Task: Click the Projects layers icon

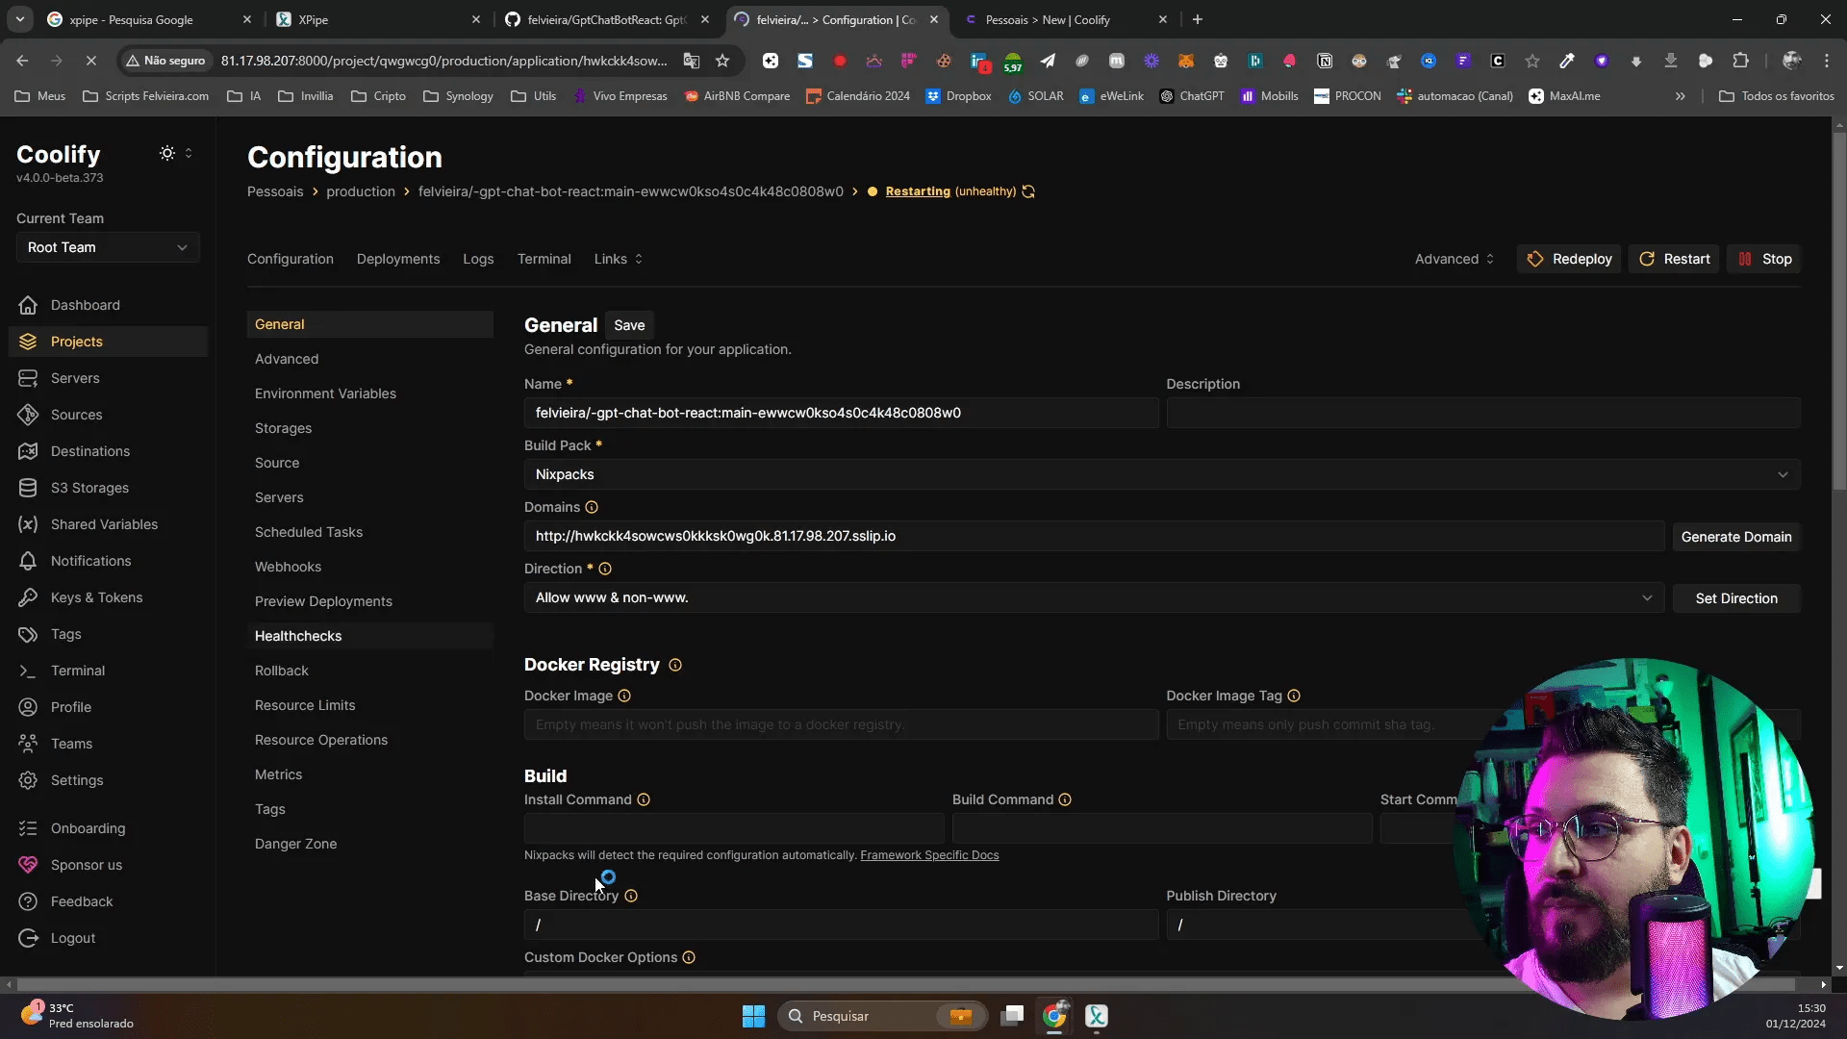Action: click(28, 342)
